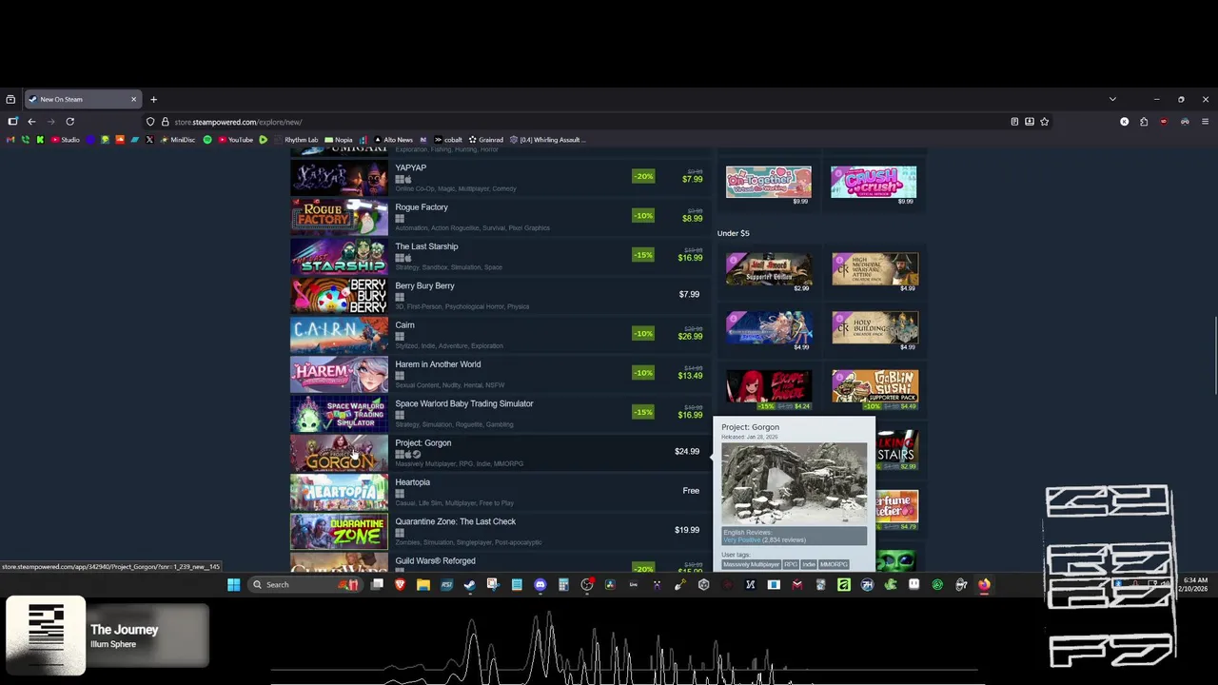1218x685 pixels.
Task: Open Steam from the taskbar
Action: pos(469,584)
